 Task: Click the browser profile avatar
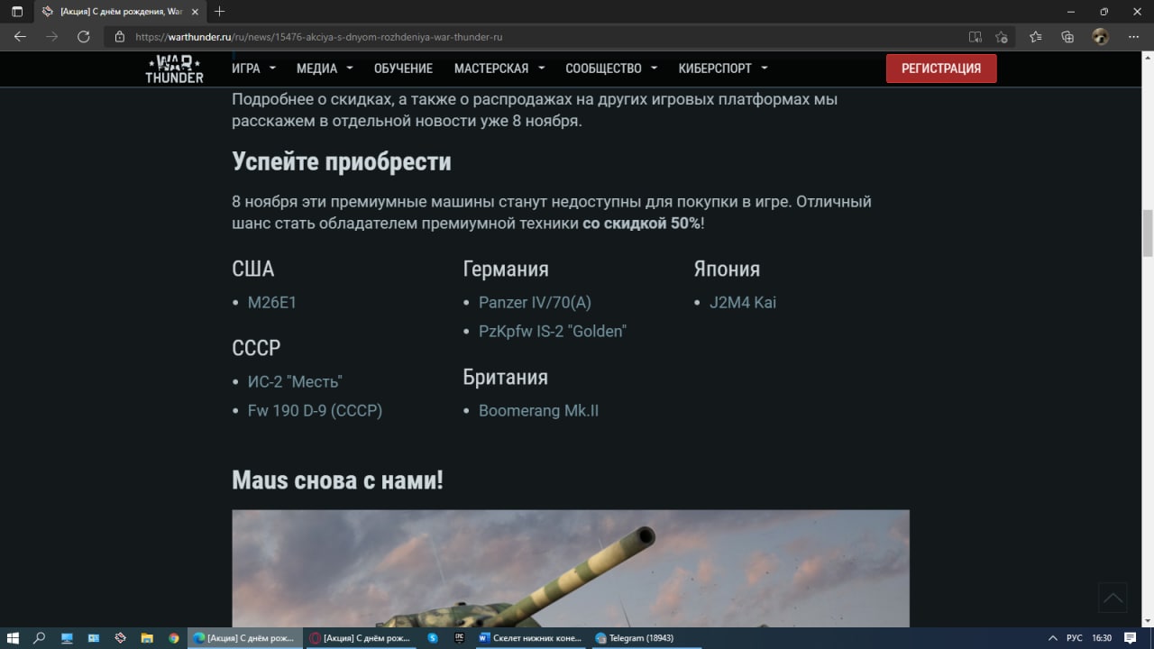tap(1100, 37)
